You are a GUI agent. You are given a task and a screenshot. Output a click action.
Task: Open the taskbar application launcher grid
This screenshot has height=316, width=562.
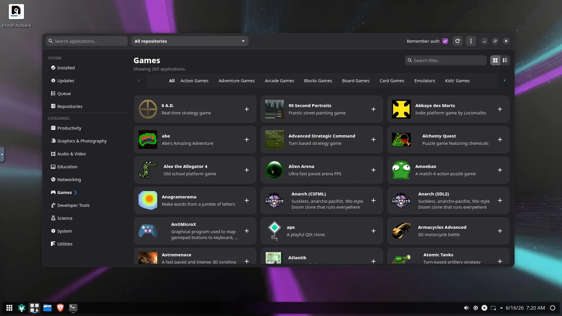click(9, 308)
